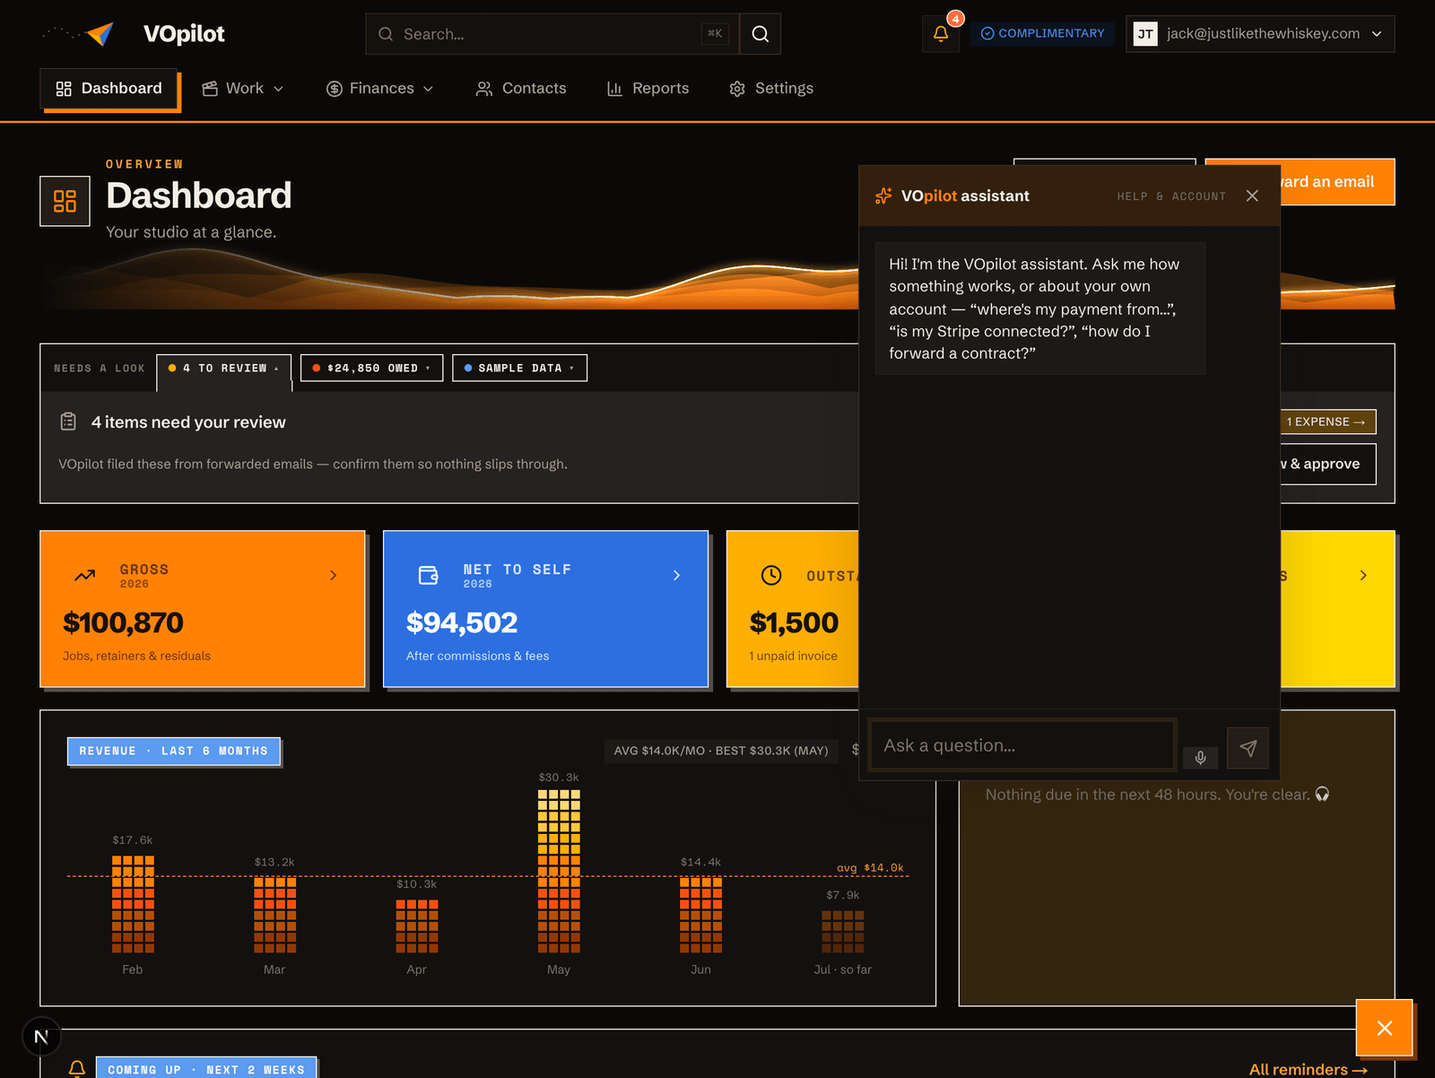Open All reminders link
Image resolution: width=1435 pixels, height=1078 pixels.
click(1309, 1069)
